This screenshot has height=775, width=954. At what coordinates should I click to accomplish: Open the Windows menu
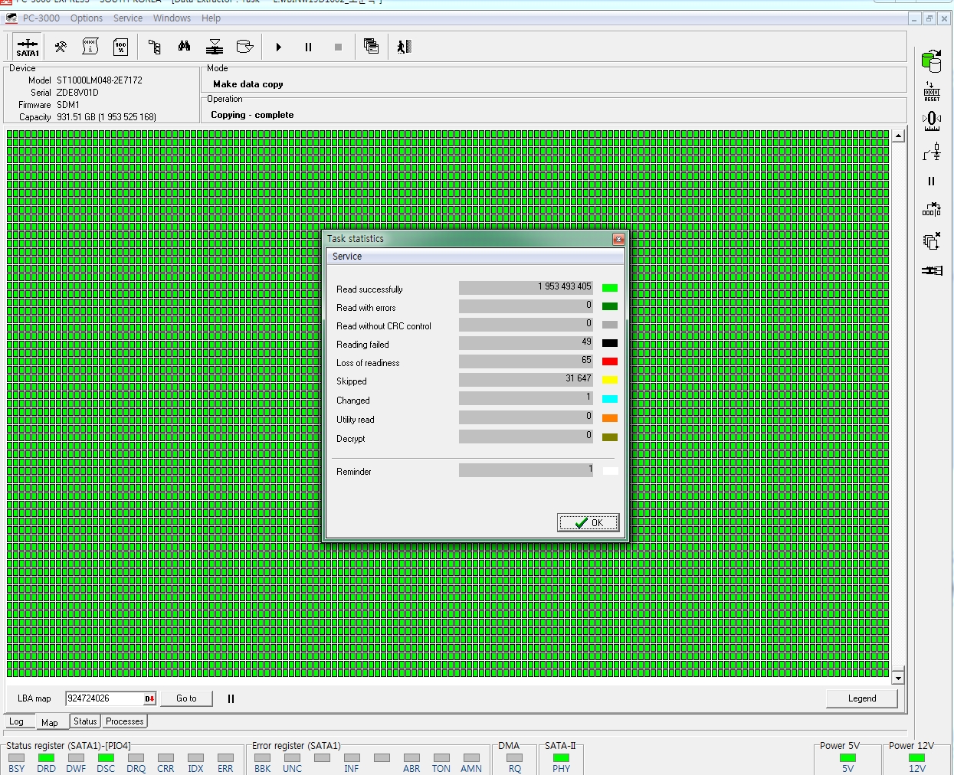[172, 18]
